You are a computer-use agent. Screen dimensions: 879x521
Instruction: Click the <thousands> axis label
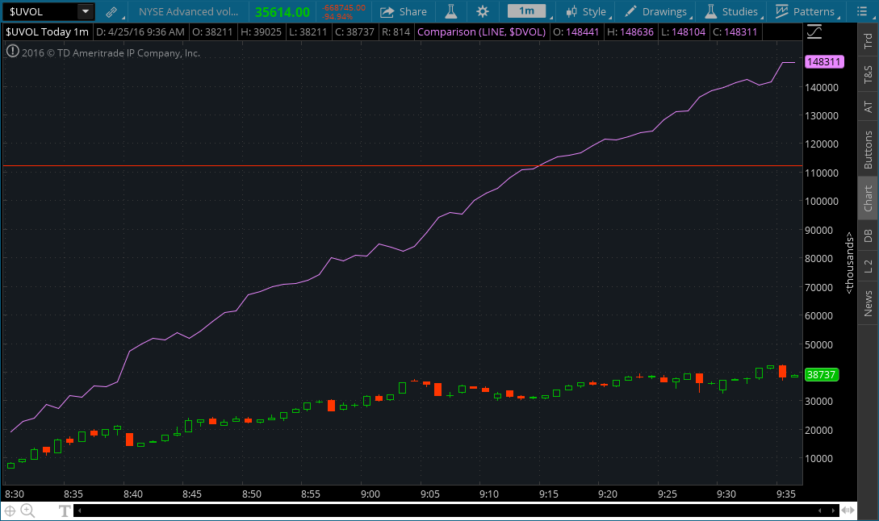pos(850,262)
